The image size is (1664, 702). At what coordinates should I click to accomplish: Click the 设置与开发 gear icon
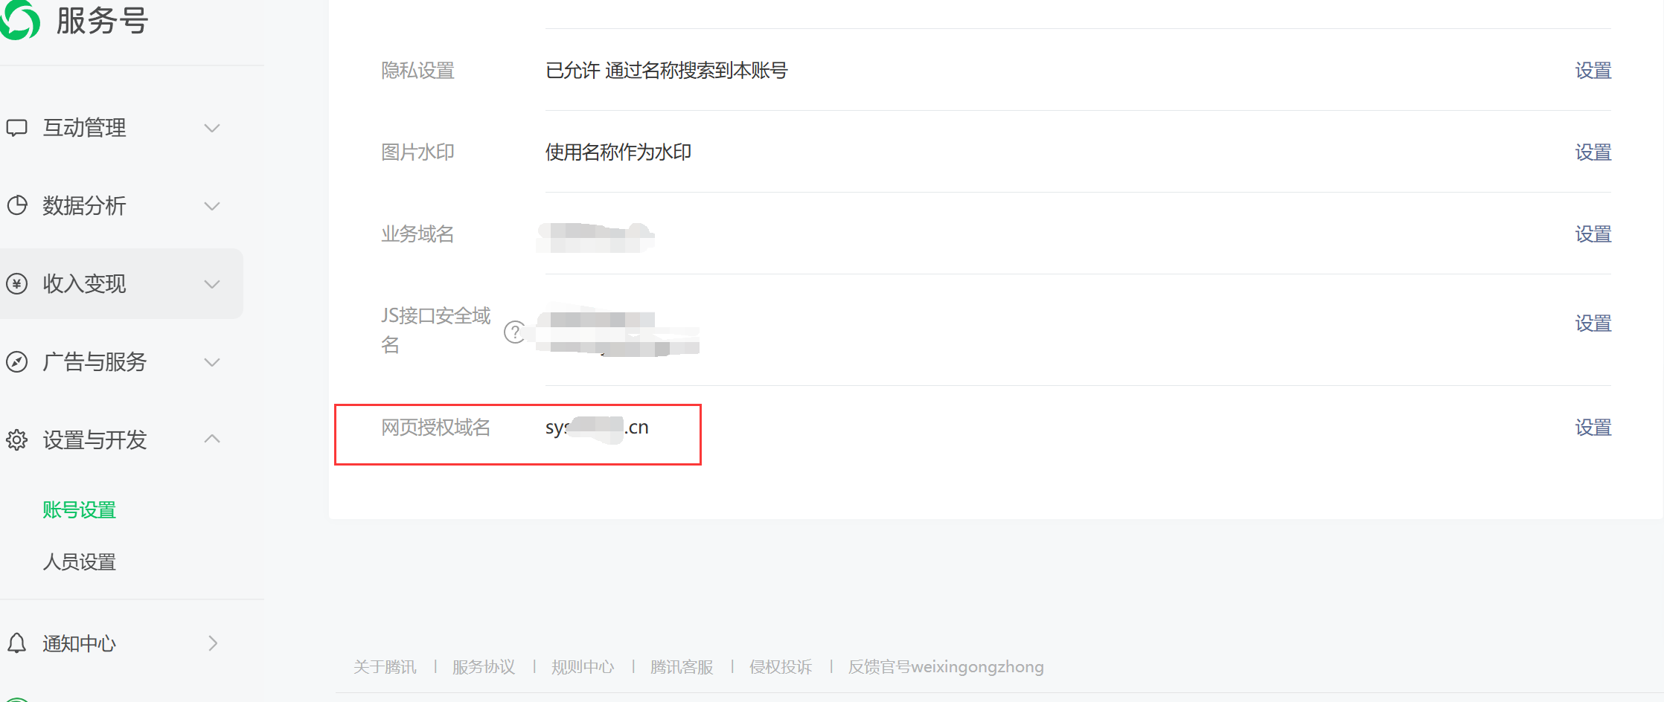click(17, 439)
